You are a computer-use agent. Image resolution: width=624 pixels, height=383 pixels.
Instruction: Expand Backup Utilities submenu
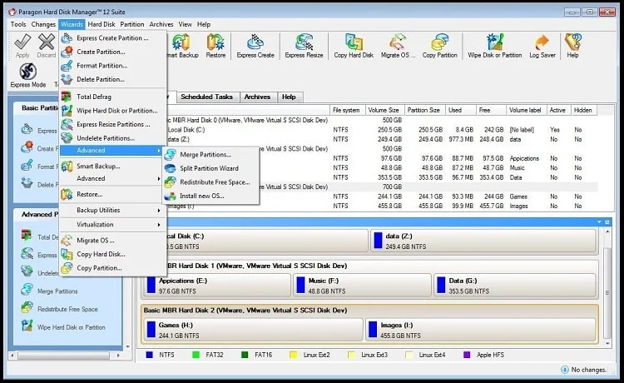pyautogui.click(x=112, y=210)
